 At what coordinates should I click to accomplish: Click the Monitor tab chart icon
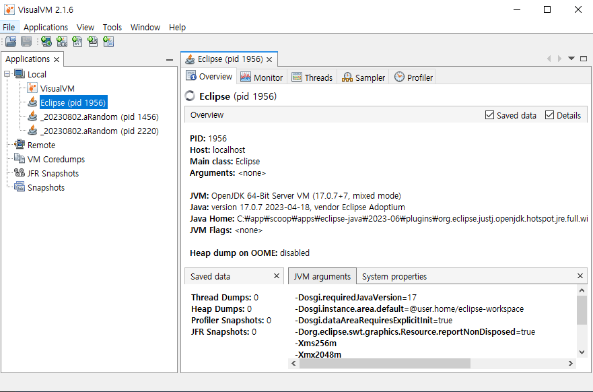coord(246,77)
